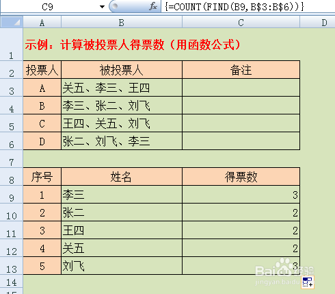Click vote count cell for 王四
Image resolution: width=335 pixels, height=294 pixels.
(241, 230)
